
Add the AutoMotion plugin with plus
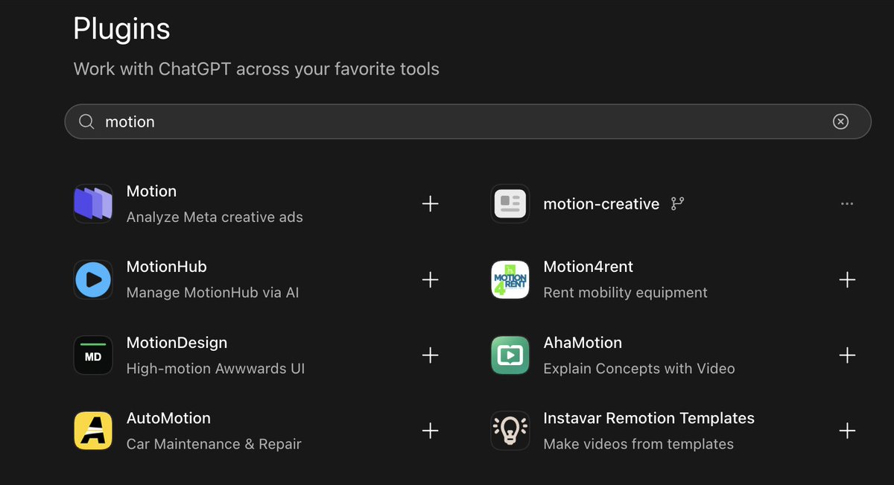point(430,431)
